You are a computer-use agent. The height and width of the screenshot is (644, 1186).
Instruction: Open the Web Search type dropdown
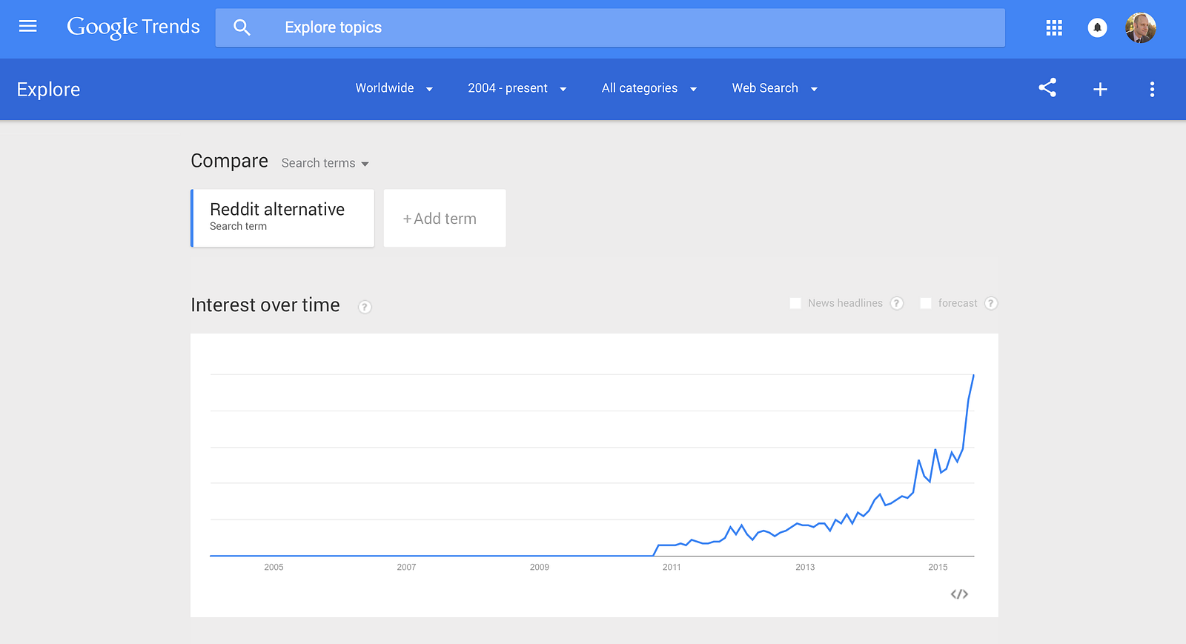pyautogui.click(x=774, y=88)
